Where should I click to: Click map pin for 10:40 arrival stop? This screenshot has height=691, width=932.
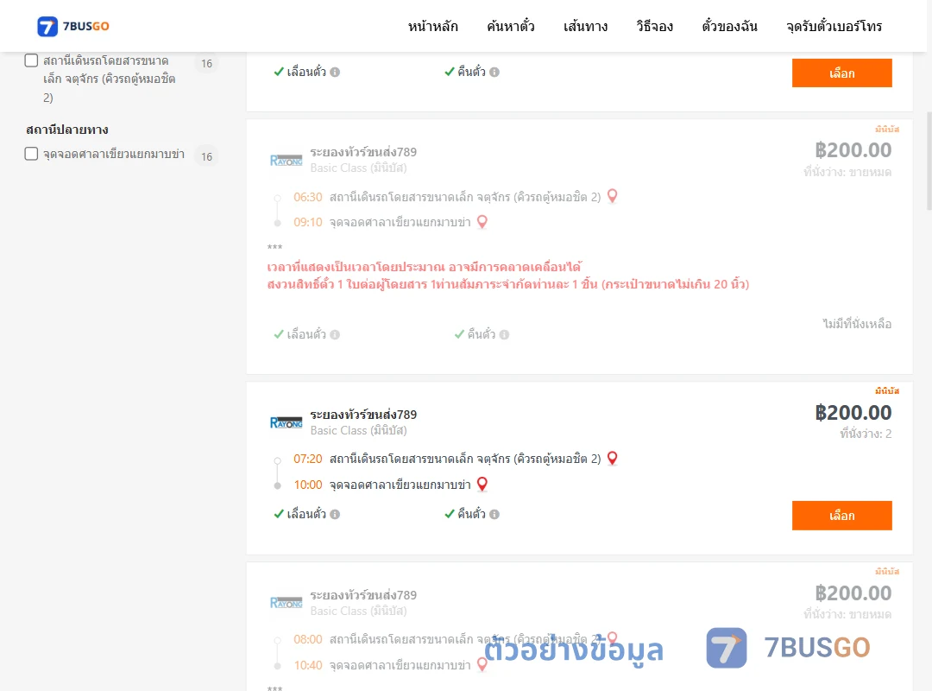pos(482,665)
